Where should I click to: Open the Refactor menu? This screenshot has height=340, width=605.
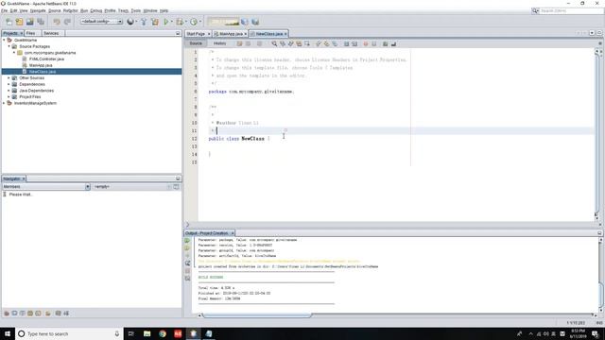[x=71, y=10]
